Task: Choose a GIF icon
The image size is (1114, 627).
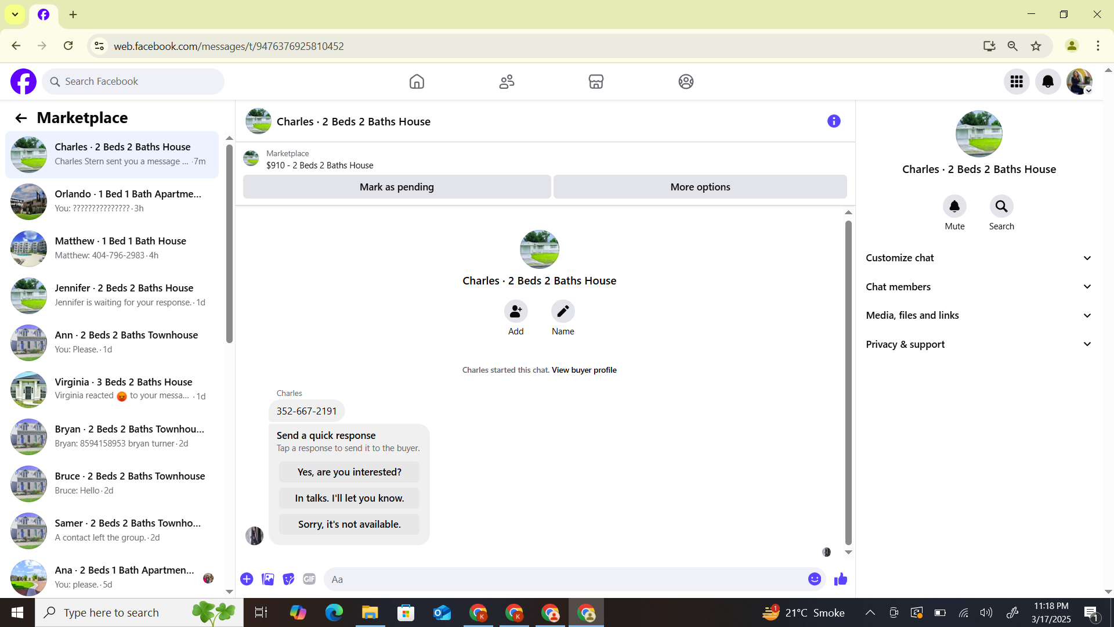Action: coord(309,579)
